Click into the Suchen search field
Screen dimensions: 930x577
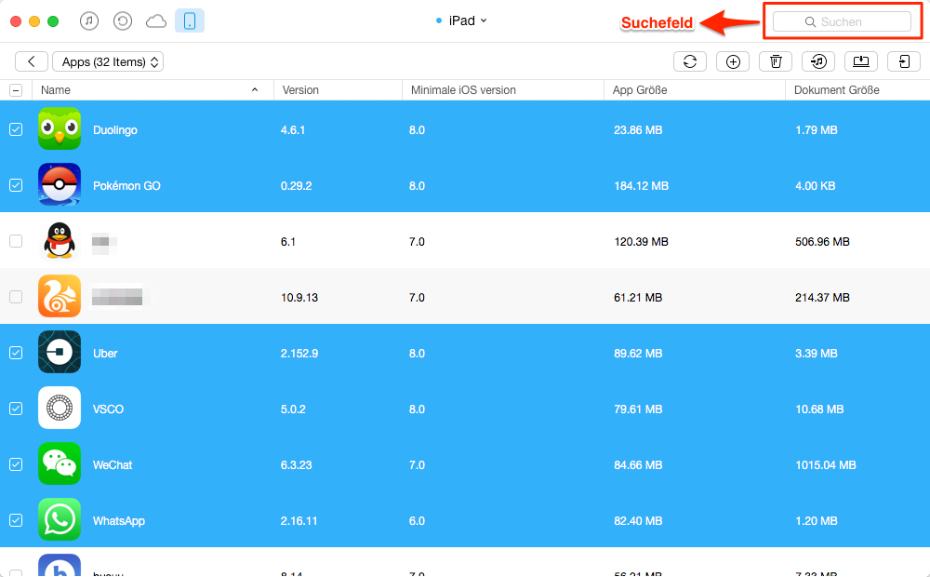(x=843, y=22)
